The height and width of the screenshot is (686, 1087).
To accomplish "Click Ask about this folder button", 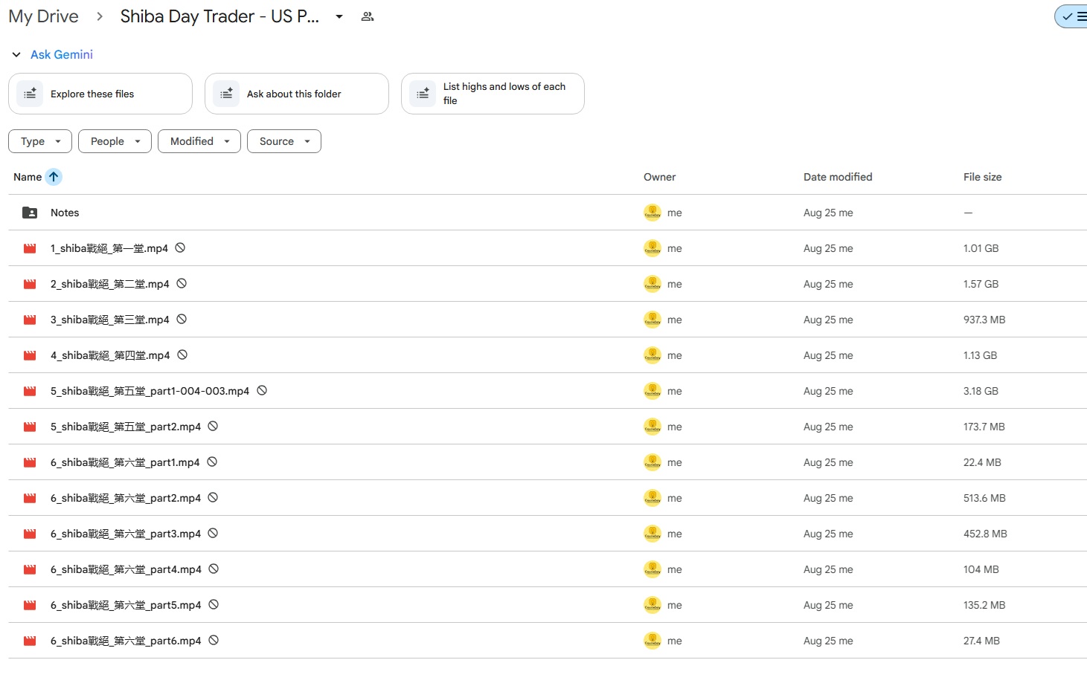I will click(296, 94).
